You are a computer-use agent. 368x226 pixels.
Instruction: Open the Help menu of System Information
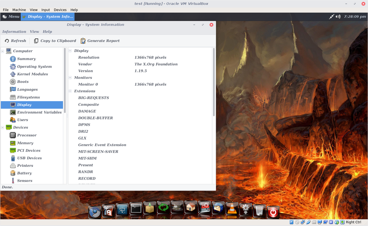click(x=47, y=32)
